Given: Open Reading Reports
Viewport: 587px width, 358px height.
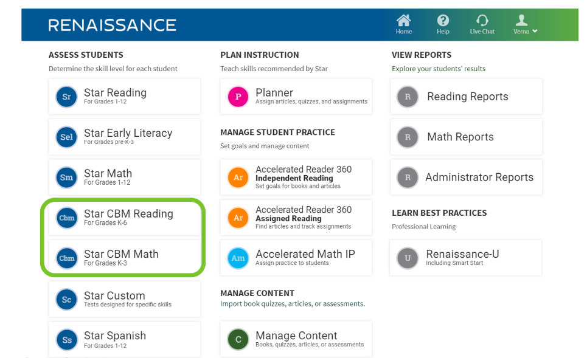Looking at the screenshot, I should click(466, 97).
